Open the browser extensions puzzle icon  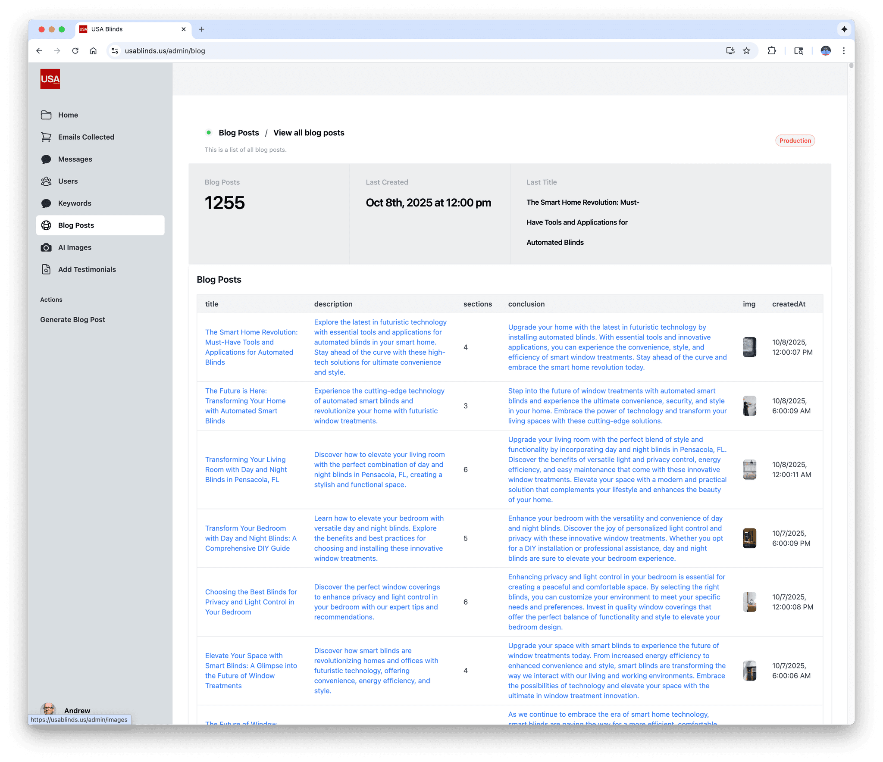pos(772,51)
